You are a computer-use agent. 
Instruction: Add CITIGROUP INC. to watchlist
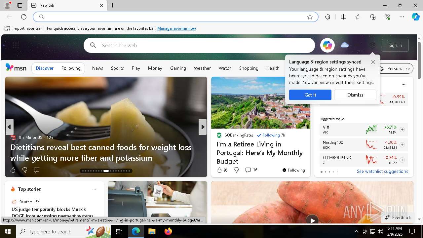pyautogui.click(x=402, y=160)
